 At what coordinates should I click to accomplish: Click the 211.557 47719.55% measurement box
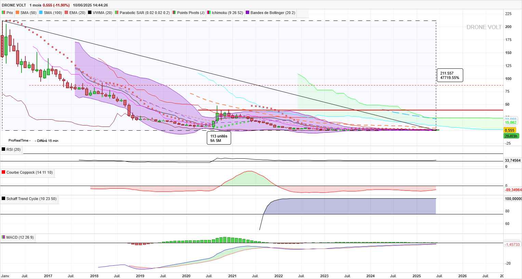(x=450, y=76)
